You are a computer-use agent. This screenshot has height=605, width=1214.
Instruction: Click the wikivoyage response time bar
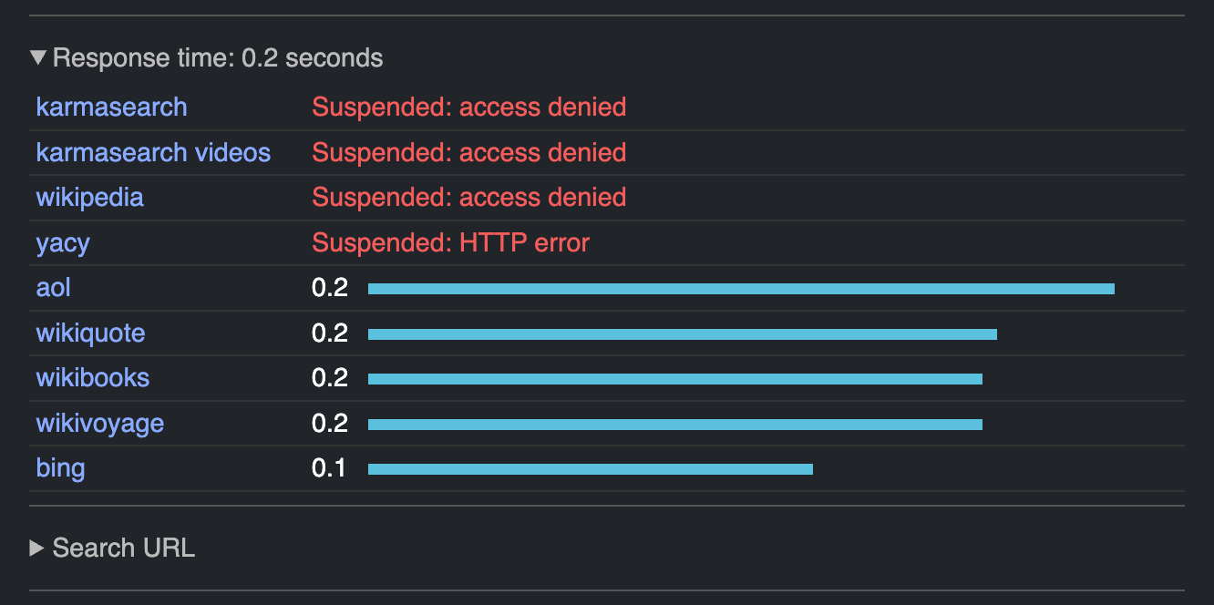tap(674, 425)
